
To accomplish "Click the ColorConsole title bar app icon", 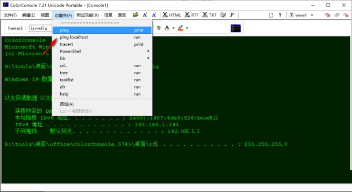I will coord(6,5).
